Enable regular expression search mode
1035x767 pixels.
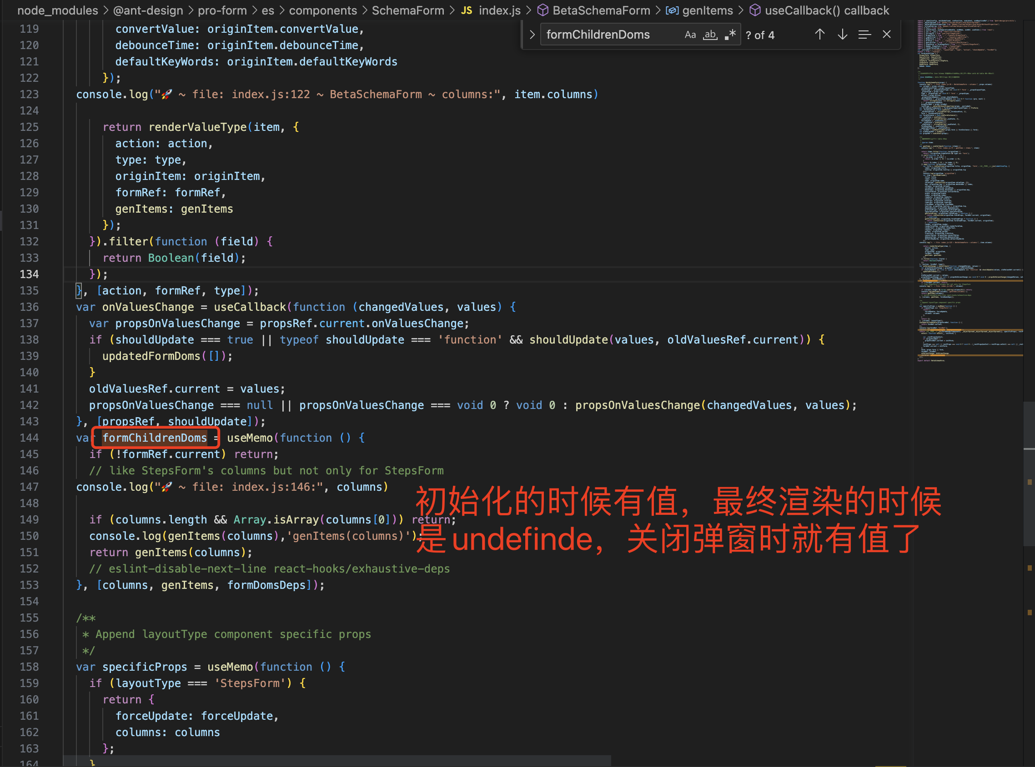pyautogui.click(x=730, y=34)
